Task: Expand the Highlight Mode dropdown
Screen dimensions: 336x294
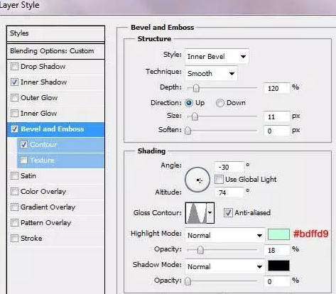Action: coord(224,235)
